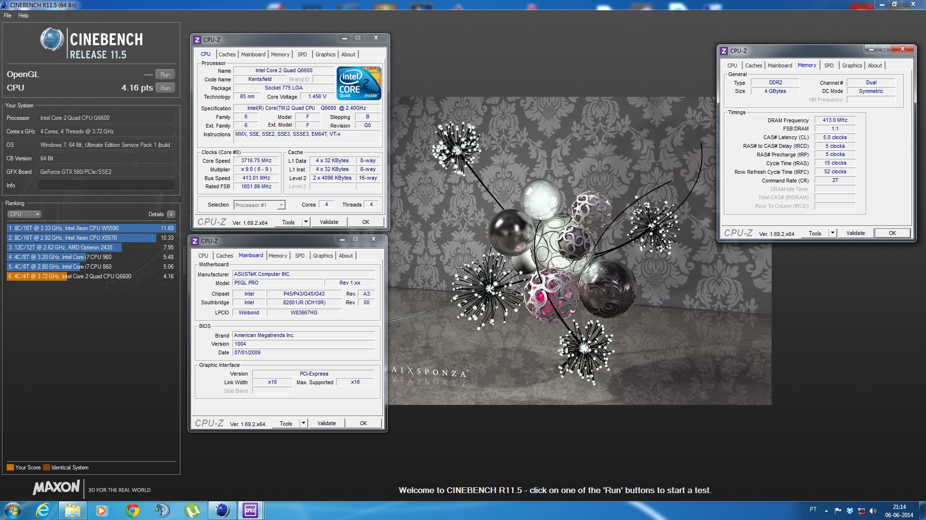Click the Intel Core 2 Quad logo badge
926x520 pixels.
click(359, 83)
